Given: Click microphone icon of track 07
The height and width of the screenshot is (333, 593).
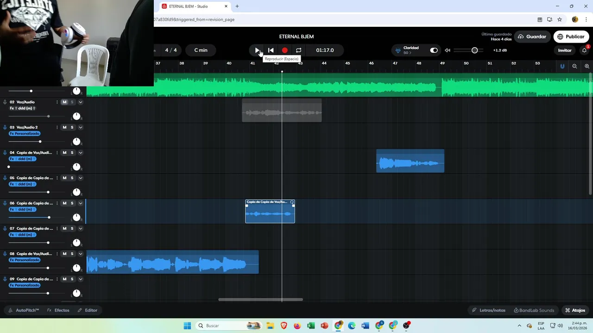Looking at the screenshot, I should (5, 228).
